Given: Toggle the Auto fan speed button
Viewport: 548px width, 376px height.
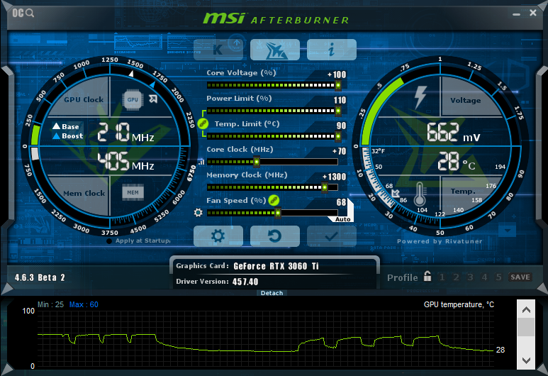Looking at the screenshot, I should 342,219.
